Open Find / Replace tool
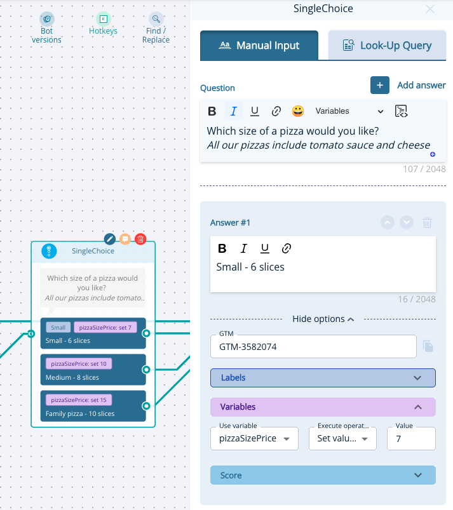This screenshot has width=453, height=510. click(156, 29)
